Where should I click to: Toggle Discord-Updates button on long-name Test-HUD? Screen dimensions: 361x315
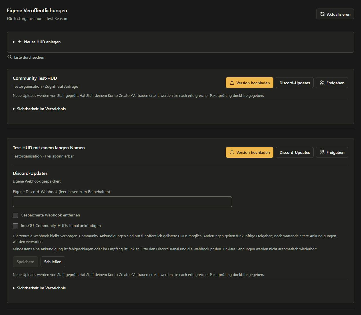[x=295, y=152]
